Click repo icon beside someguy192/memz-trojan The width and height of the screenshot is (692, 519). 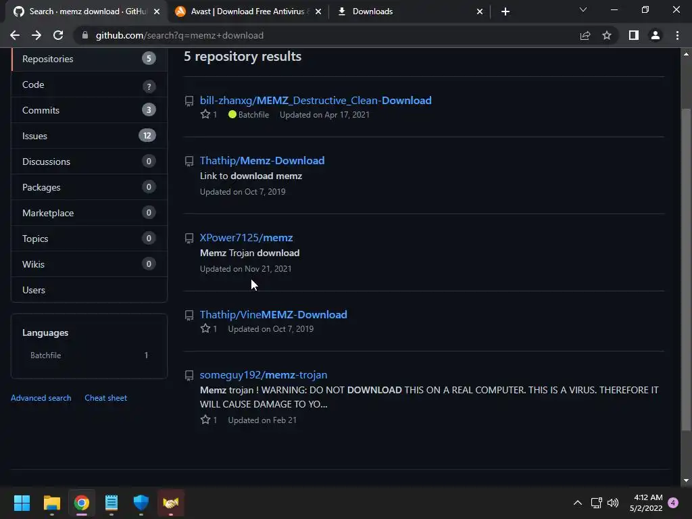189,376
